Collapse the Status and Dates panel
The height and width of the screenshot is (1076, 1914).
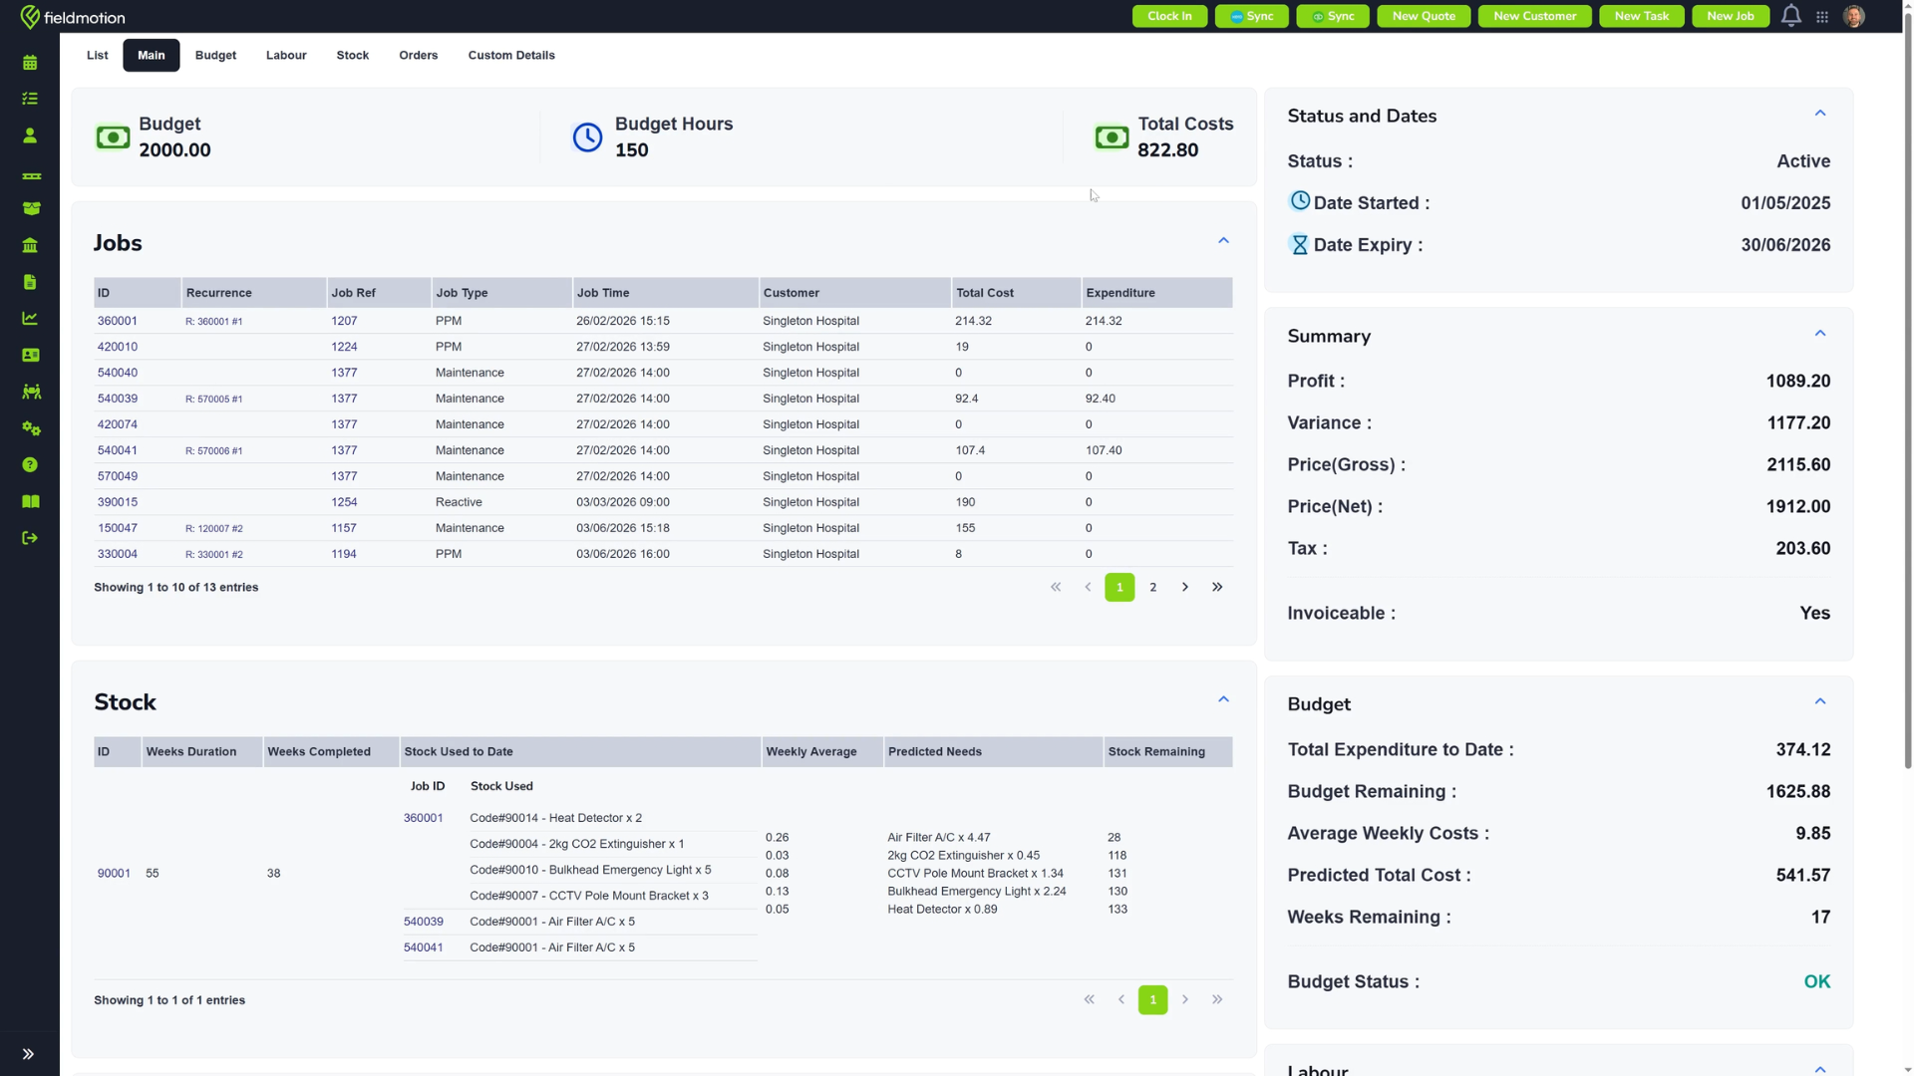(1820, 114)
